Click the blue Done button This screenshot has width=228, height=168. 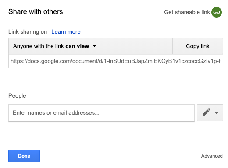point(24,156)
